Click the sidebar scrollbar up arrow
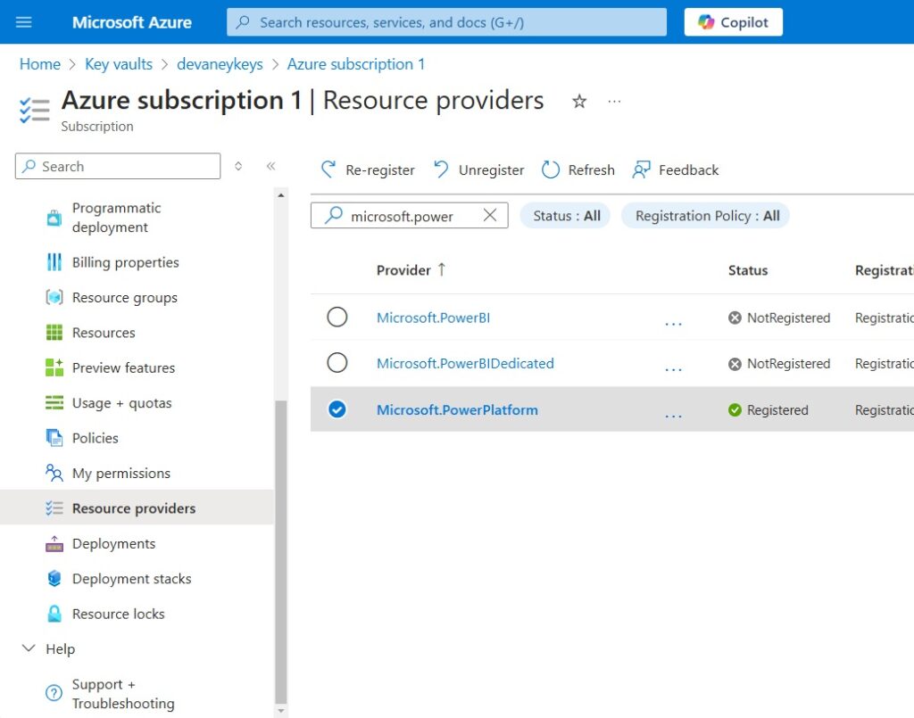This screenshot has width=914, height=718. tap(281, 195)
